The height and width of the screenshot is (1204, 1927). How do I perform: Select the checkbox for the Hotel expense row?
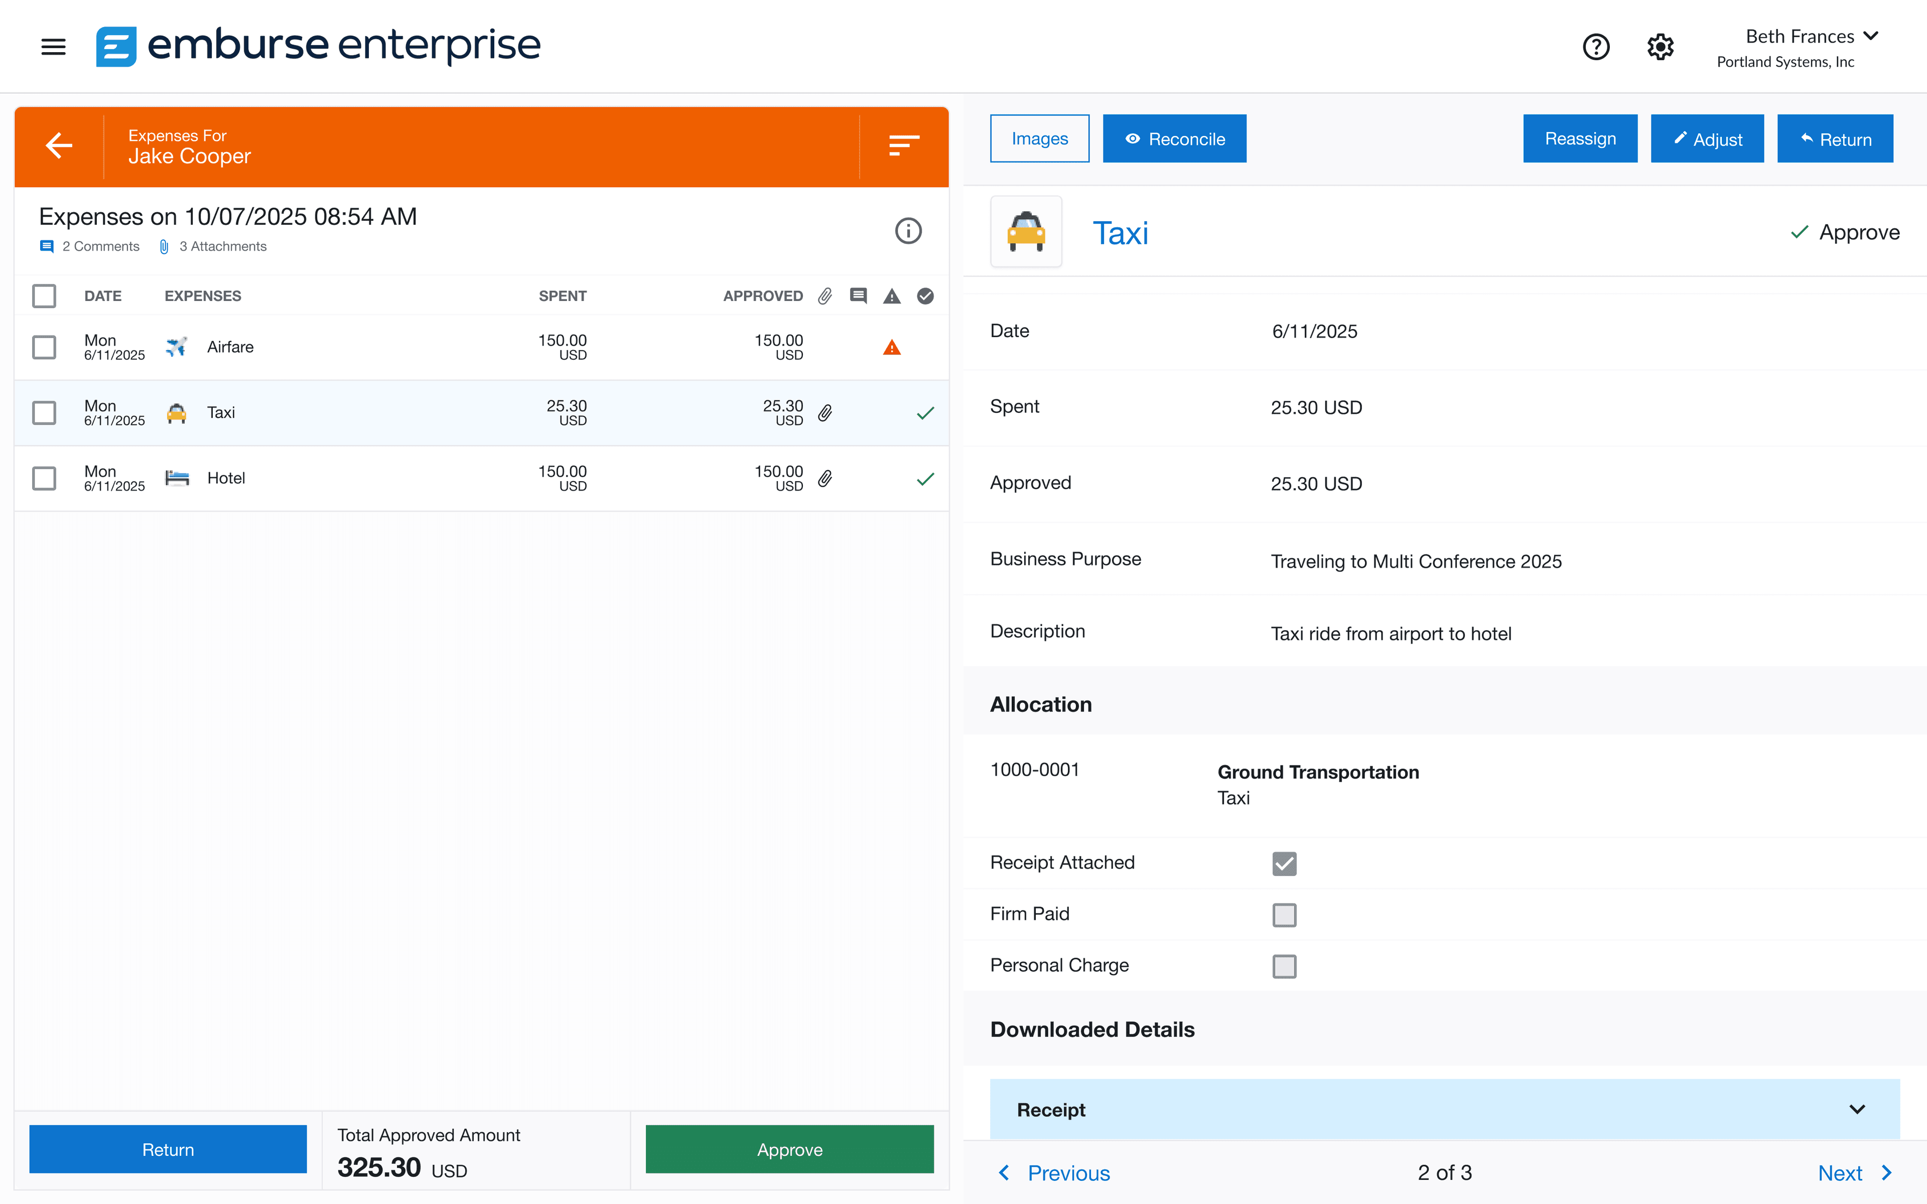44,478
